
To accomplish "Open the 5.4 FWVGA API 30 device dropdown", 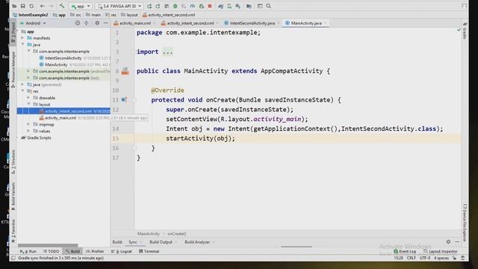I will pos(119,6).
